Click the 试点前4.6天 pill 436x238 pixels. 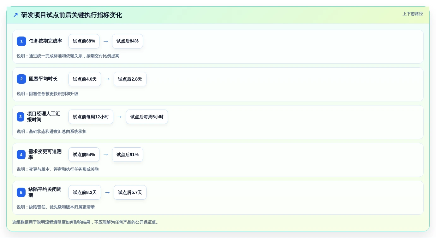85,79
